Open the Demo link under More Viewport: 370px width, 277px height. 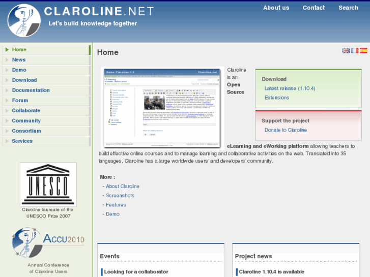point(112,214)
